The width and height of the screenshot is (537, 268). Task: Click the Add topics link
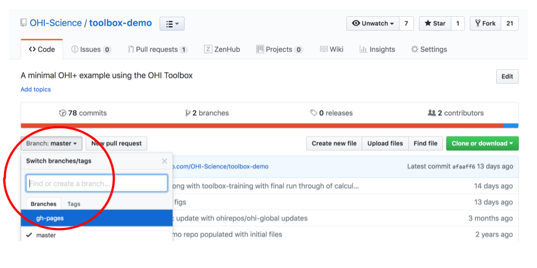36,89
